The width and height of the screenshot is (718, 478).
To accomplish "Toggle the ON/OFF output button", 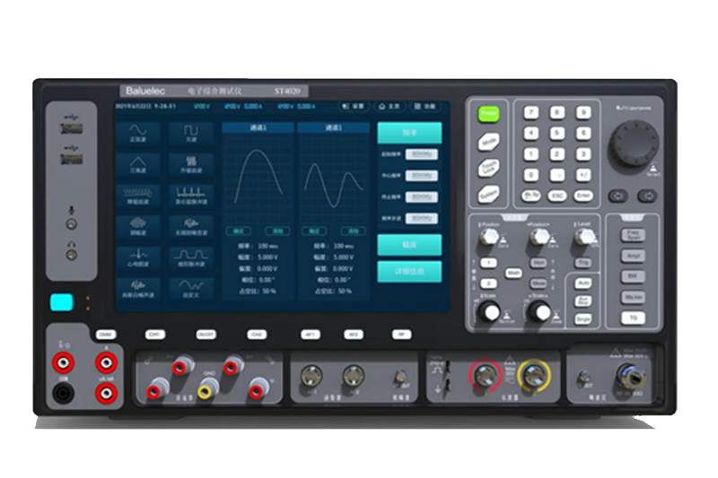I will 206,335.
